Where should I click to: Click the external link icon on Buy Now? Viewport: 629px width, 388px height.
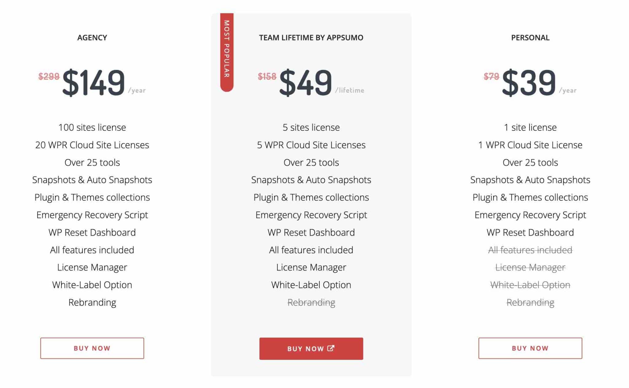pyautogui.click(x=331, y=348)
